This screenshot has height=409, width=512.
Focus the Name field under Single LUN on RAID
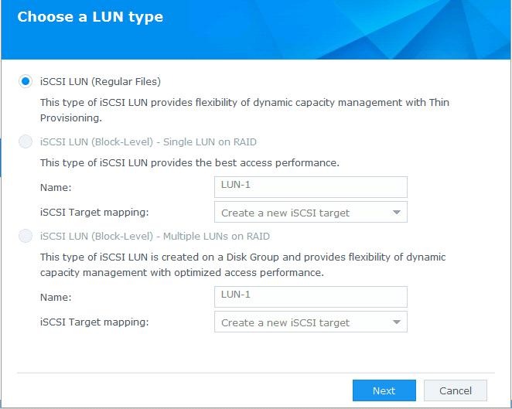coord(310,186)
